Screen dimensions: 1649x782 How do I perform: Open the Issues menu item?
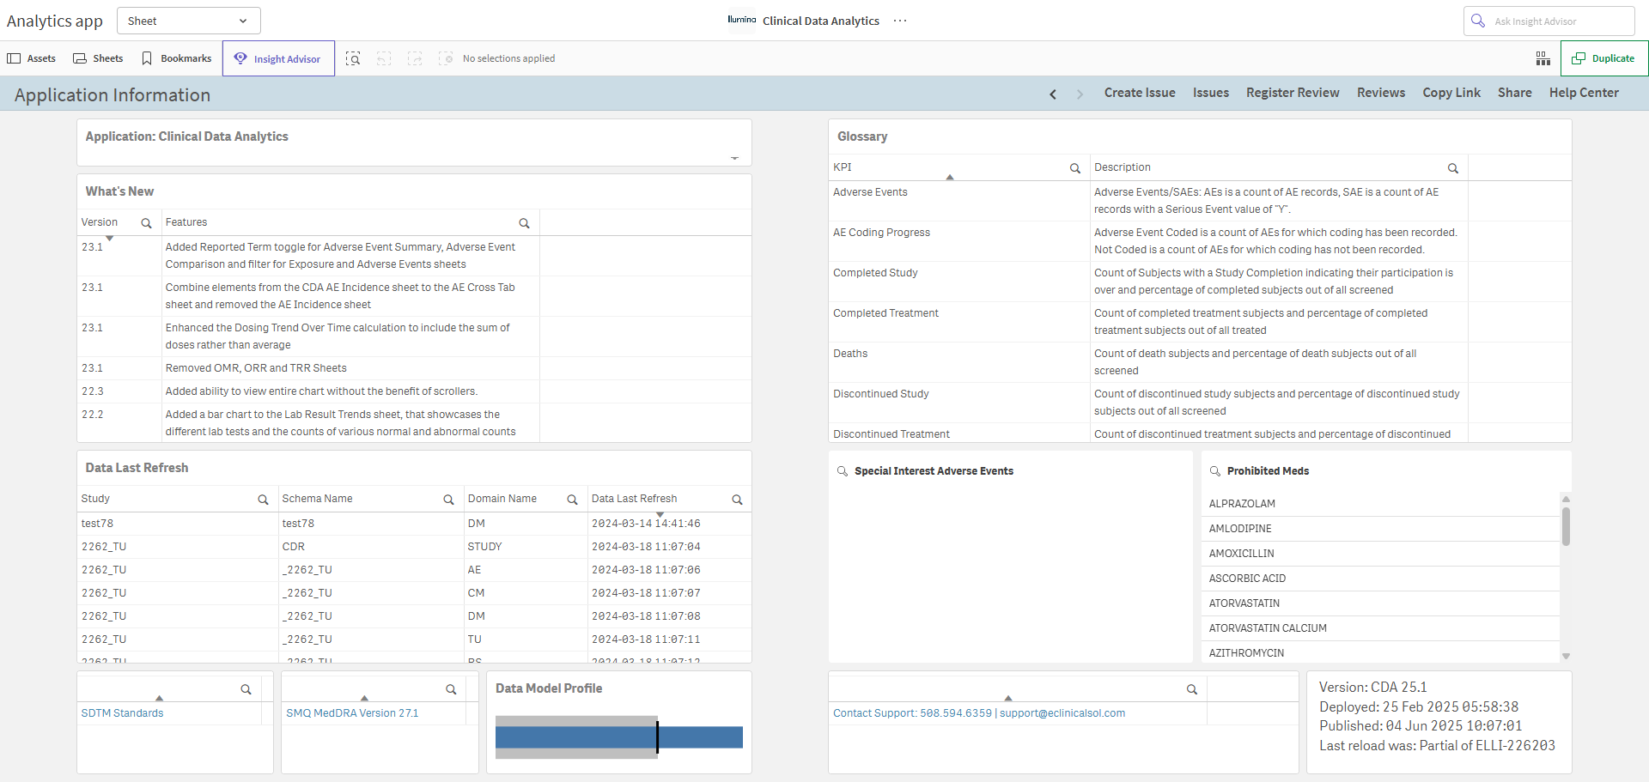1211,93
